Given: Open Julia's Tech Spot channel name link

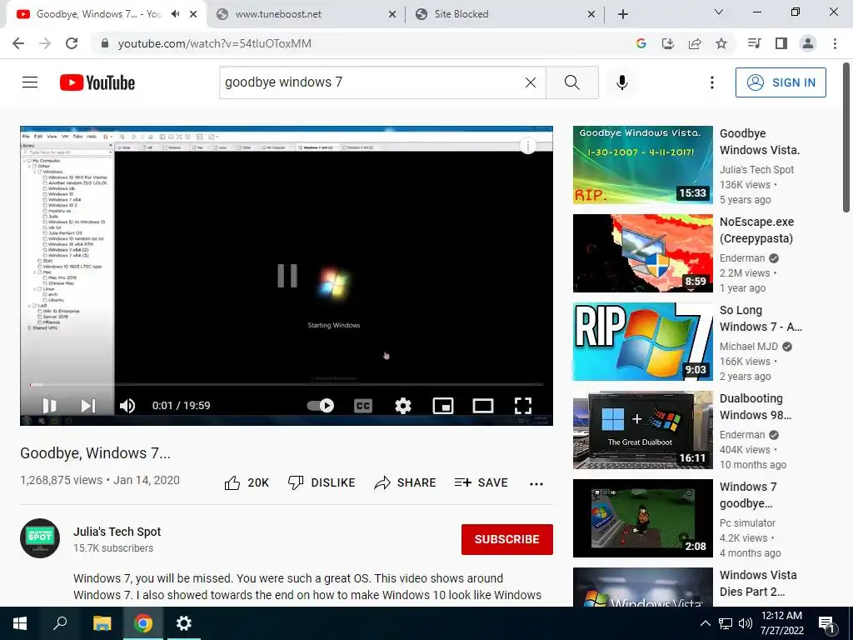Looking at the screenshot, I should [x=117, y=532].
